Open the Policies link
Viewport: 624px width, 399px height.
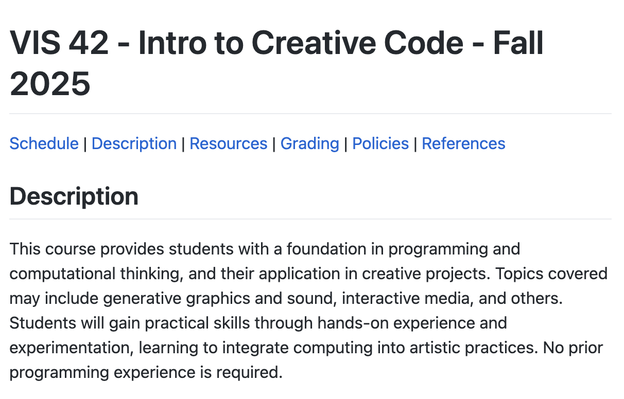(380, 143)
